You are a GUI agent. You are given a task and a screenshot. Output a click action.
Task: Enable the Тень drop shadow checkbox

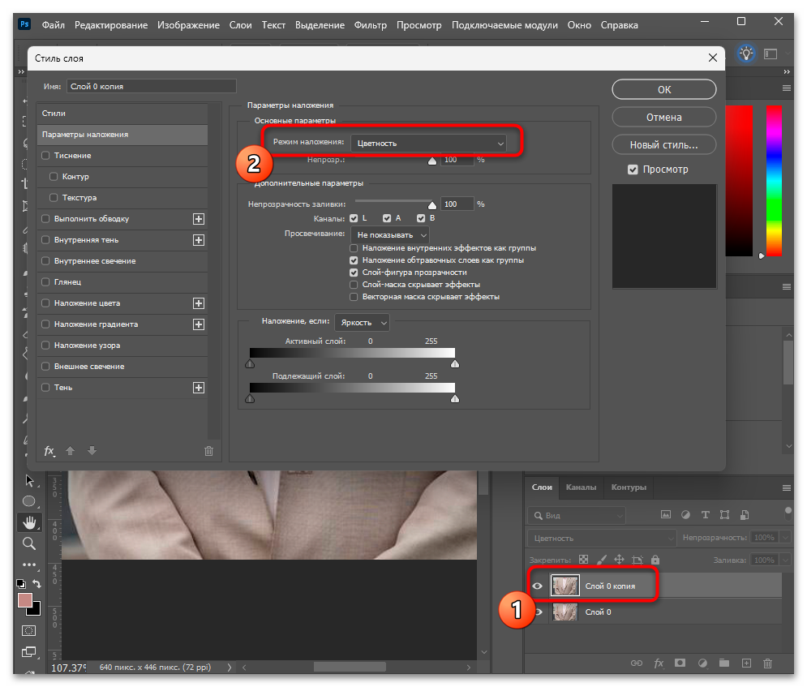click(x=45, y=388)
